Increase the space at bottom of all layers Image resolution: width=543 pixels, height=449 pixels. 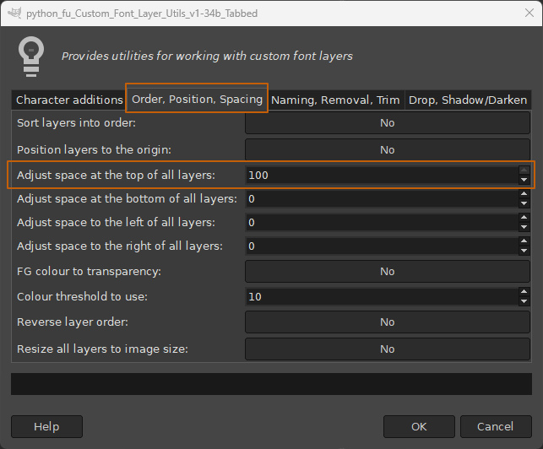[x=524, y=194]
